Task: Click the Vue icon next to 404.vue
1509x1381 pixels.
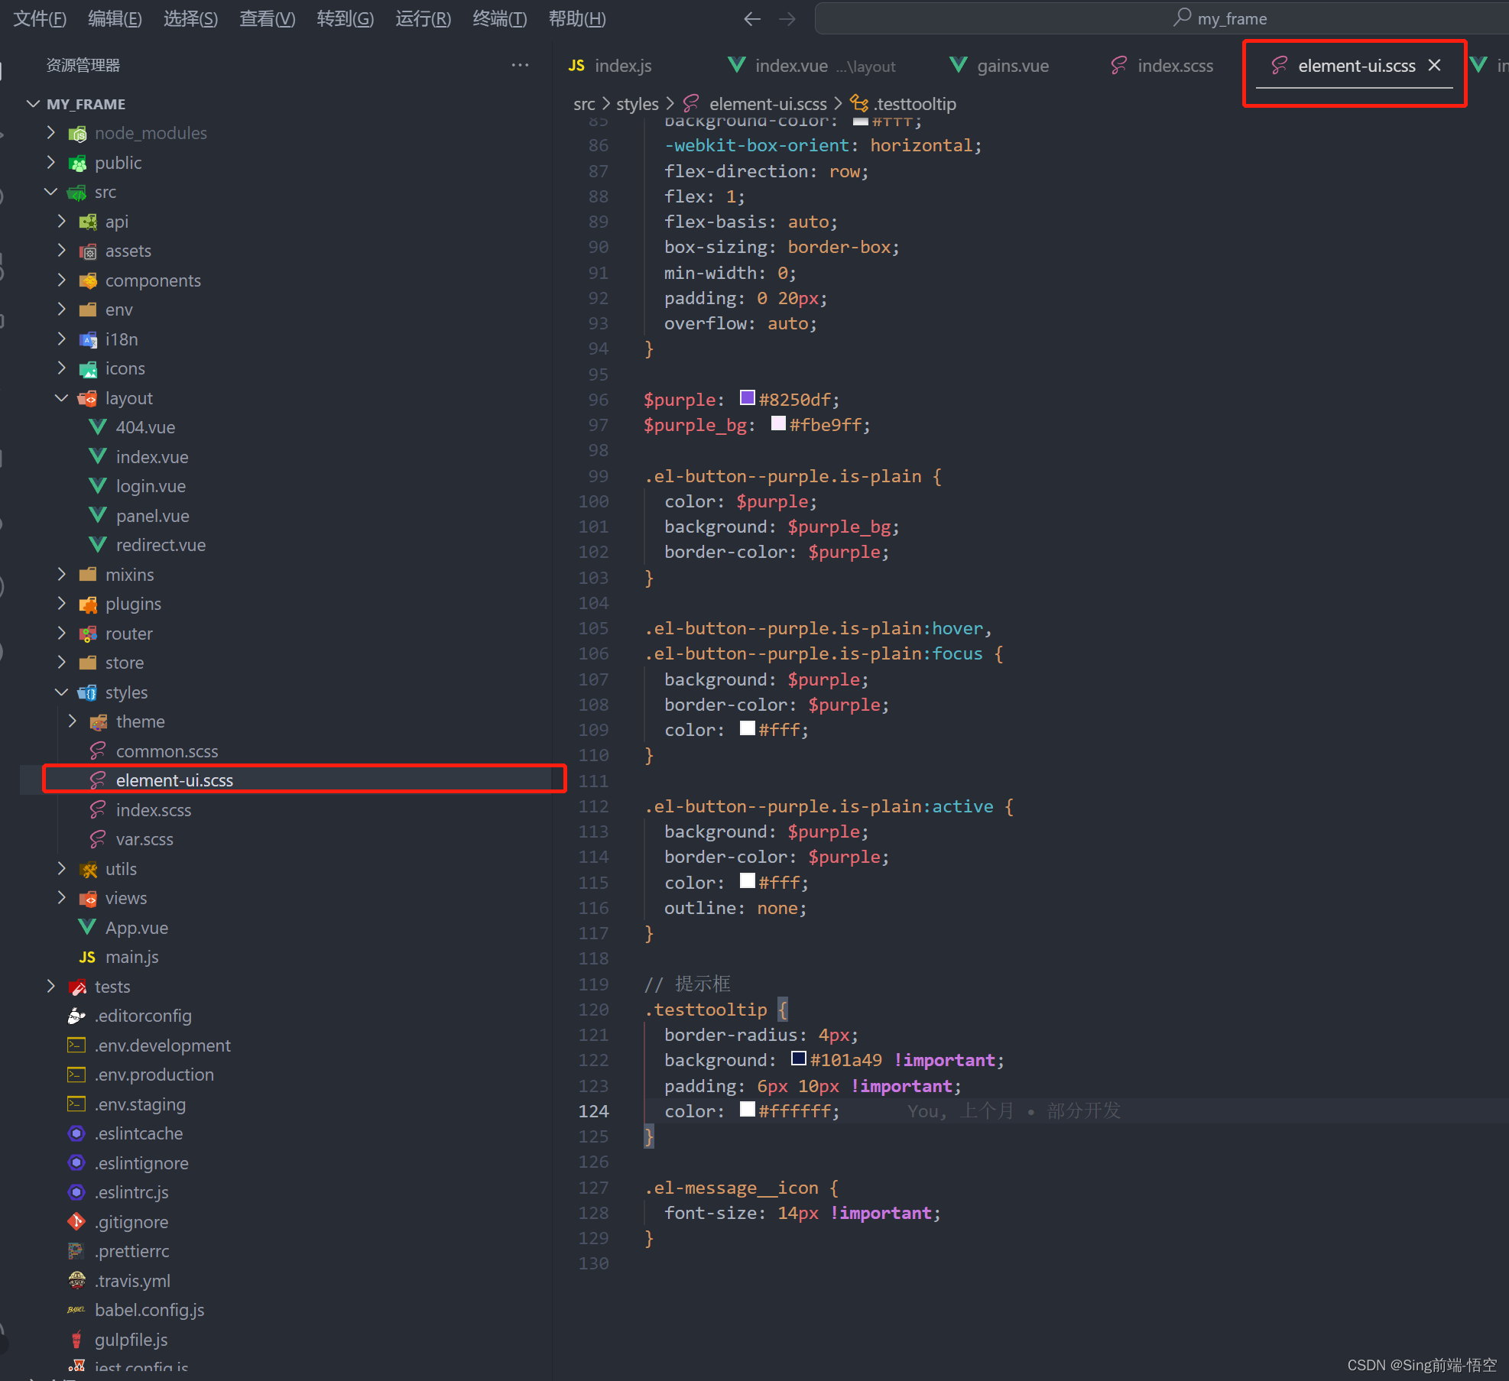Action: [96, 427]
